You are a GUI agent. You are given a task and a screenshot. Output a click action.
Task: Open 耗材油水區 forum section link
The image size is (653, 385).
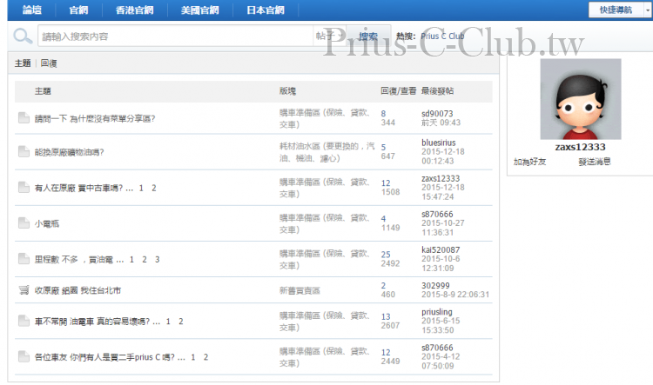pyautogui.click(x=326, y=152)
